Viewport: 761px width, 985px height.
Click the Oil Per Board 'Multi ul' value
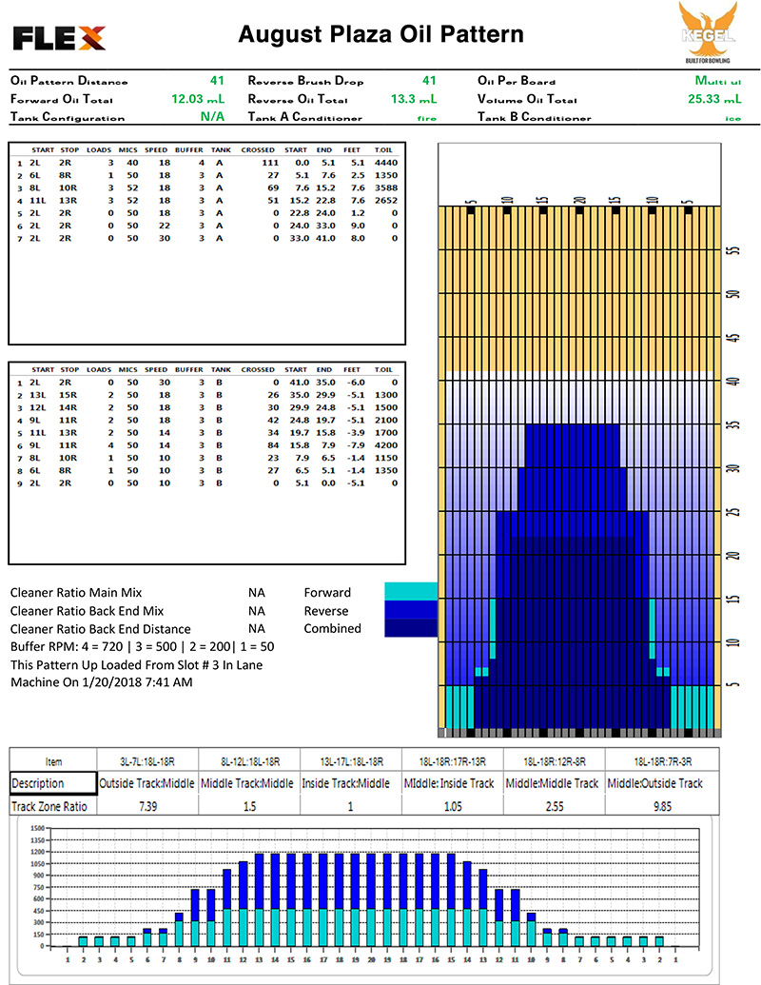click(717, 81)
